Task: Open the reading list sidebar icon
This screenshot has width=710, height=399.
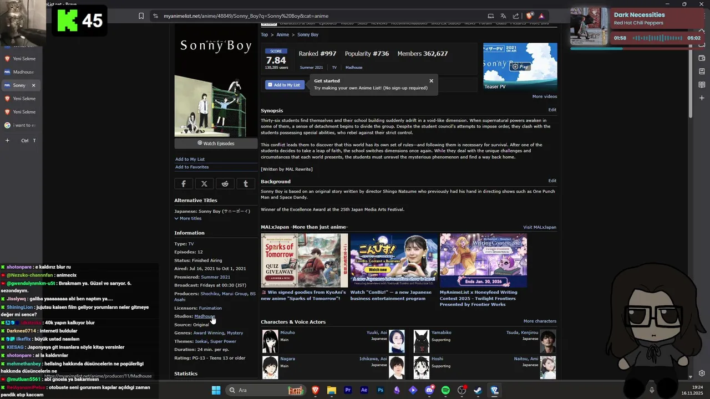Action: pyautogui.click(x=702, y=85)
